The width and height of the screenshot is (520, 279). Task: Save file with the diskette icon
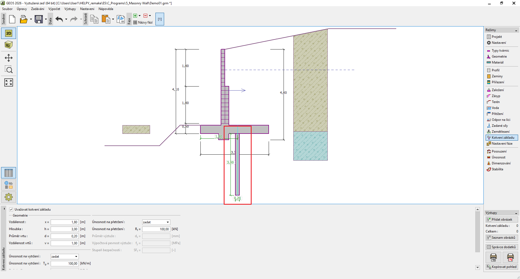click(39, 19)
